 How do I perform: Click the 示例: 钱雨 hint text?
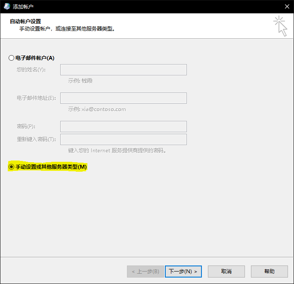[x=80, y=81]
